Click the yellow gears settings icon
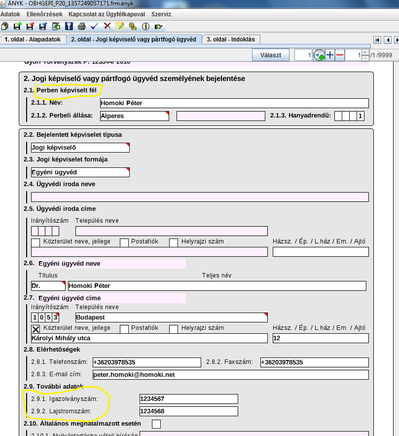The height and width of the screenshot is (436, 399). 133,26
